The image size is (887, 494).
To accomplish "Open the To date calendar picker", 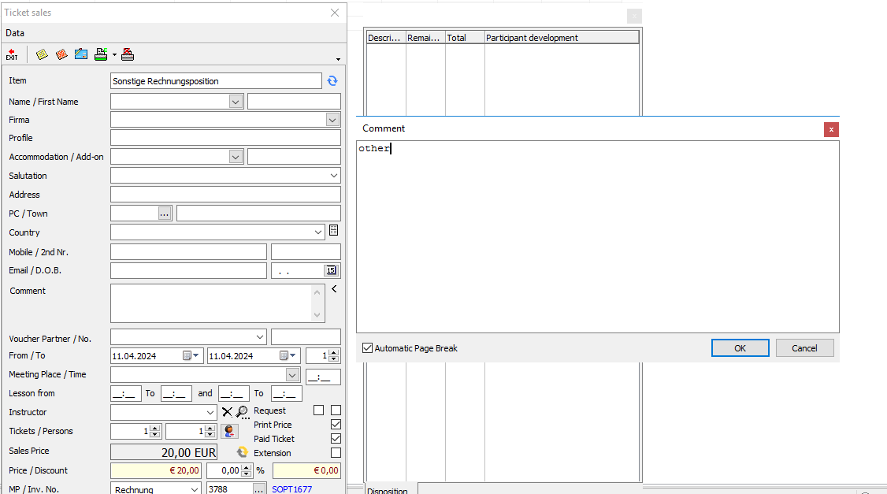I will [x=288, y=355].
